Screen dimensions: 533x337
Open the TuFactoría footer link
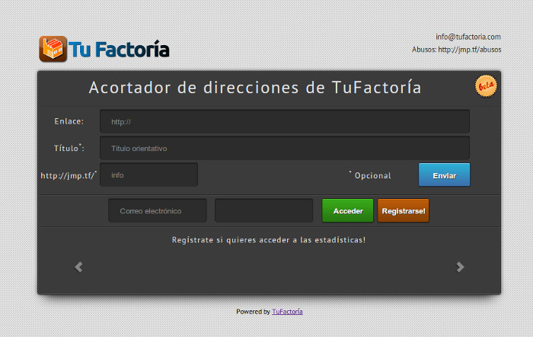point(287,311)
